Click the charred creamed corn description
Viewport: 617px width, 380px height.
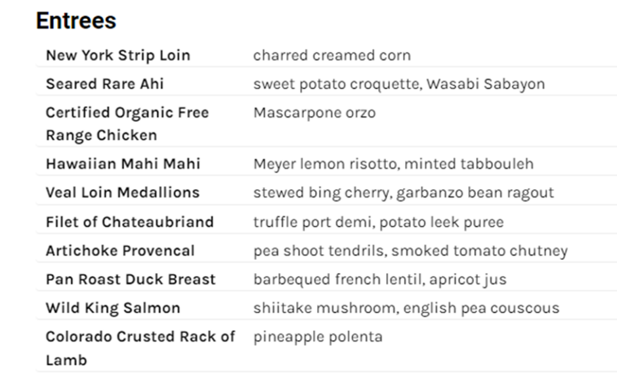[x=331, y=55]
